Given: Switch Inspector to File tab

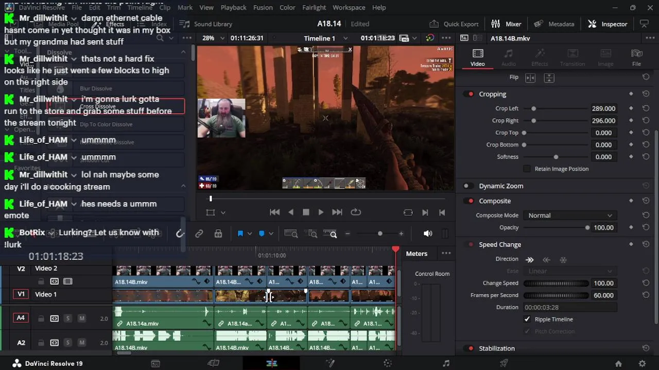Looking at the screenshot, I should coord(636,58).
